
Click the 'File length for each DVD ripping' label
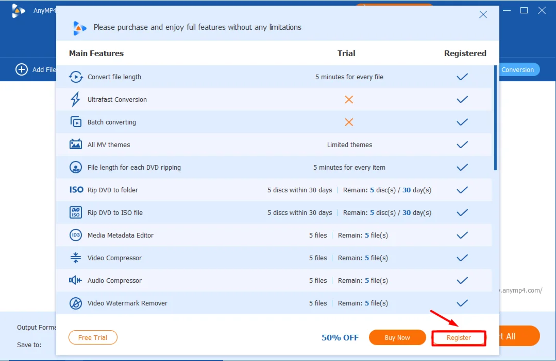[x=134, y=168]
